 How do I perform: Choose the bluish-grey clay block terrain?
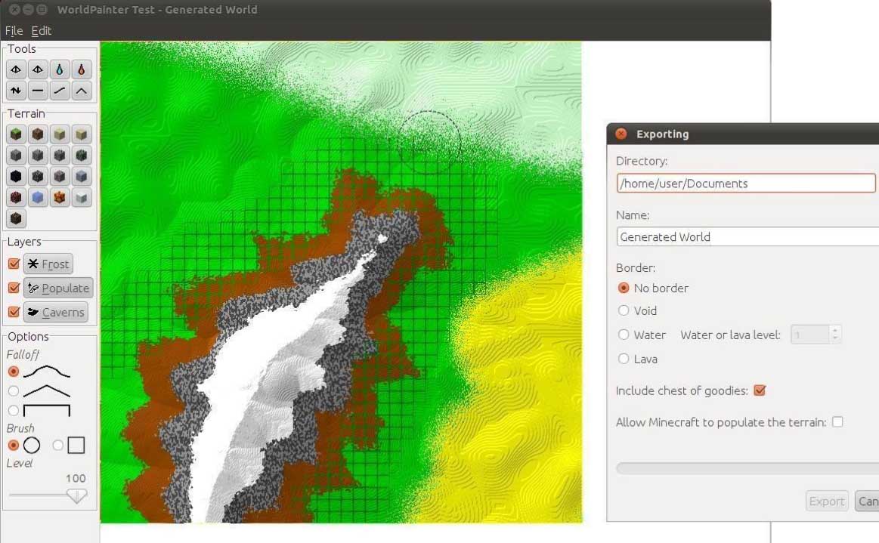[82, 177]
